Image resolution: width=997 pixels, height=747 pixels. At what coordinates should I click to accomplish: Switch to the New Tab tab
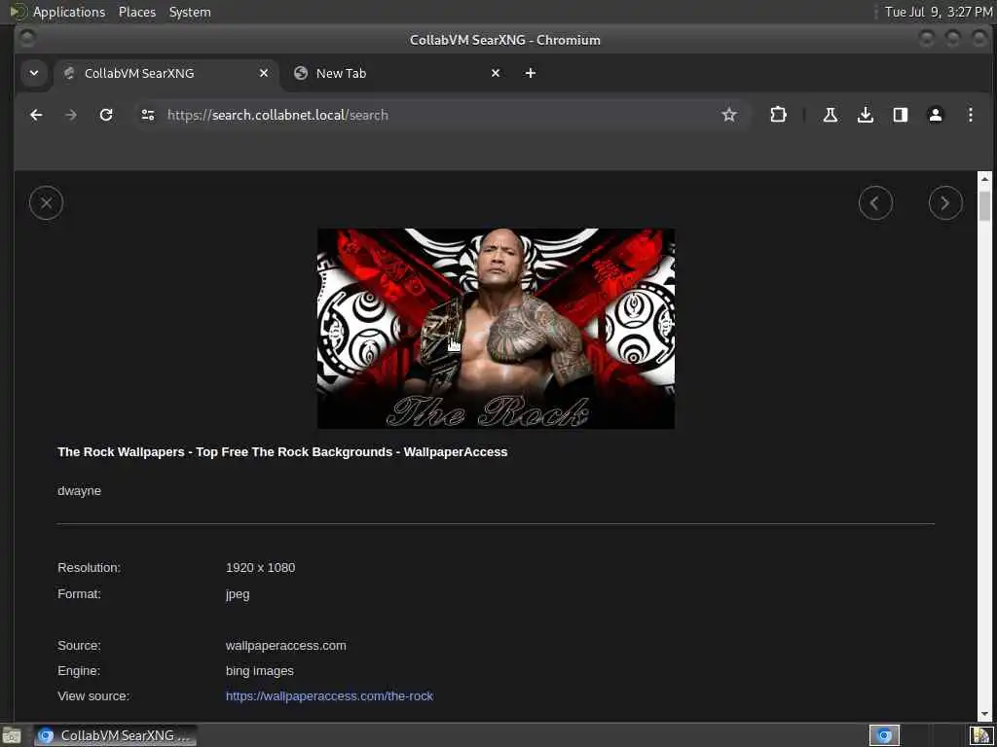pyautogui.click(x=397, y=73)
